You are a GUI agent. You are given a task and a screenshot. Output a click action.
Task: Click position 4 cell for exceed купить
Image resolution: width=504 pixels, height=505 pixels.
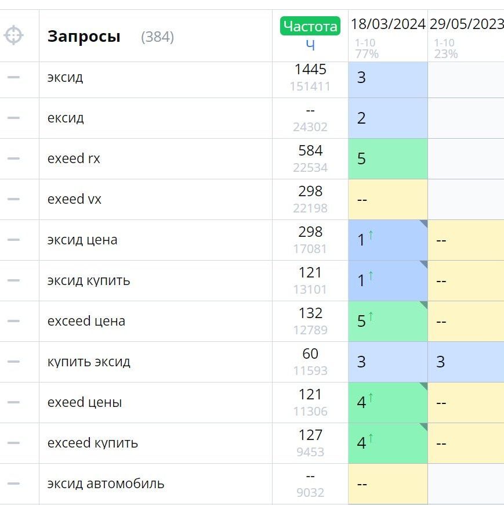click(388, 443)
